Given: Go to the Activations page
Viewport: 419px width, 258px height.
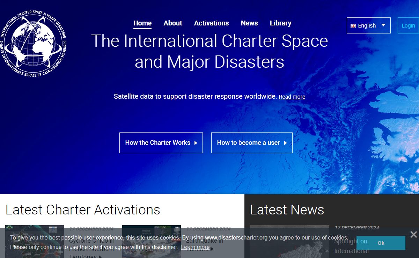Looking at the screenshot, I should [211, 23].
